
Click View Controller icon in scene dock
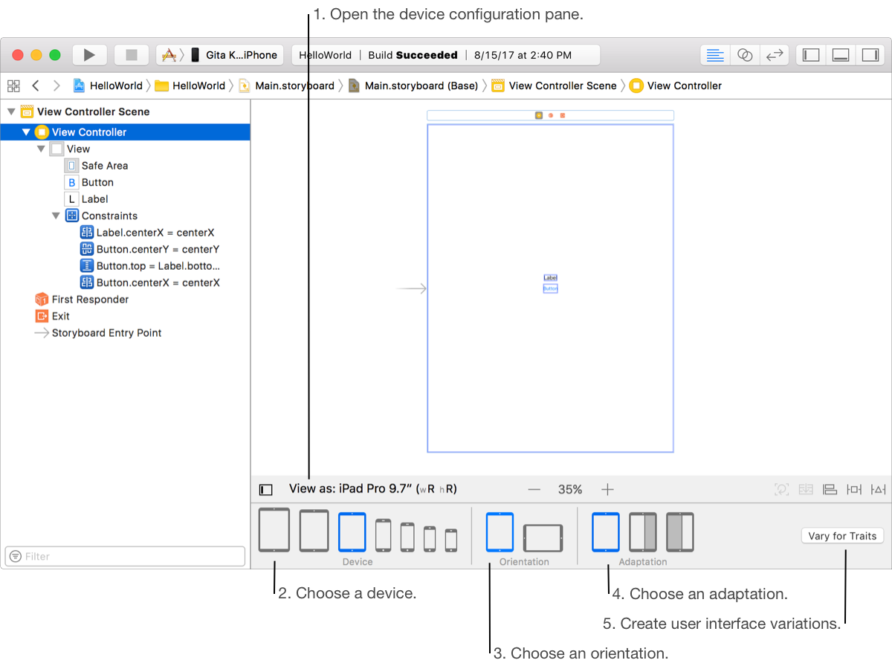click(539, 115)
